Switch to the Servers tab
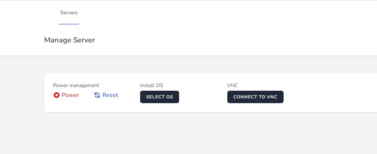 point(69,13)
